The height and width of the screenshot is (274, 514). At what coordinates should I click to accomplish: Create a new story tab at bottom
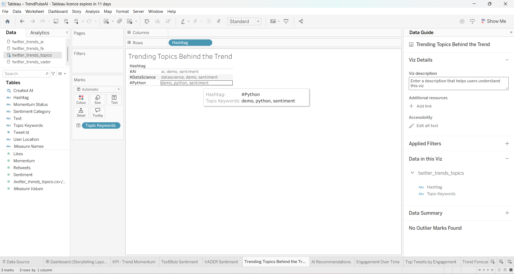pos(510,262)
